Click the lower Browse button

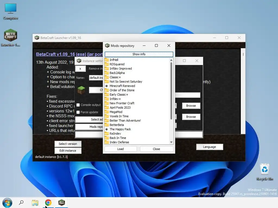point(191,117)
